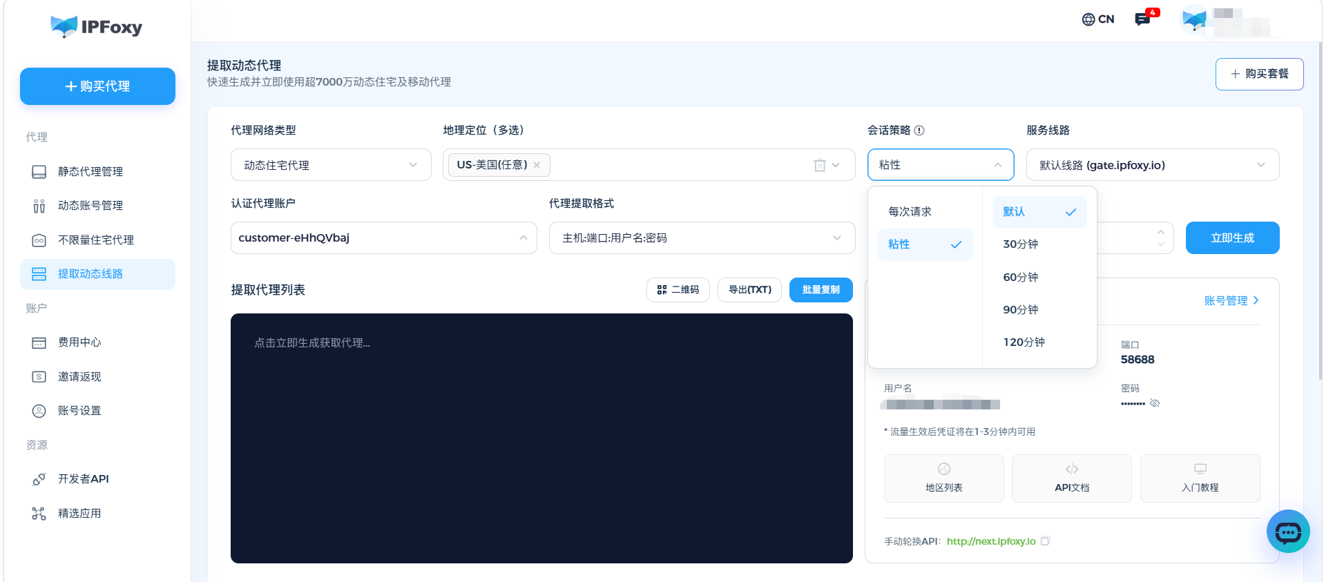The height and width of the screenshot is (582, 1324).
Task: Choose the 30分钟 duration option
Action: tap(1039, 244)
